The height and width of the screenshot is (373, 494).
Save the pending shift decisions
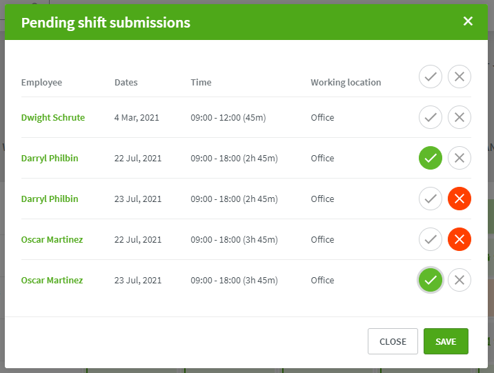tap(446, 341)
